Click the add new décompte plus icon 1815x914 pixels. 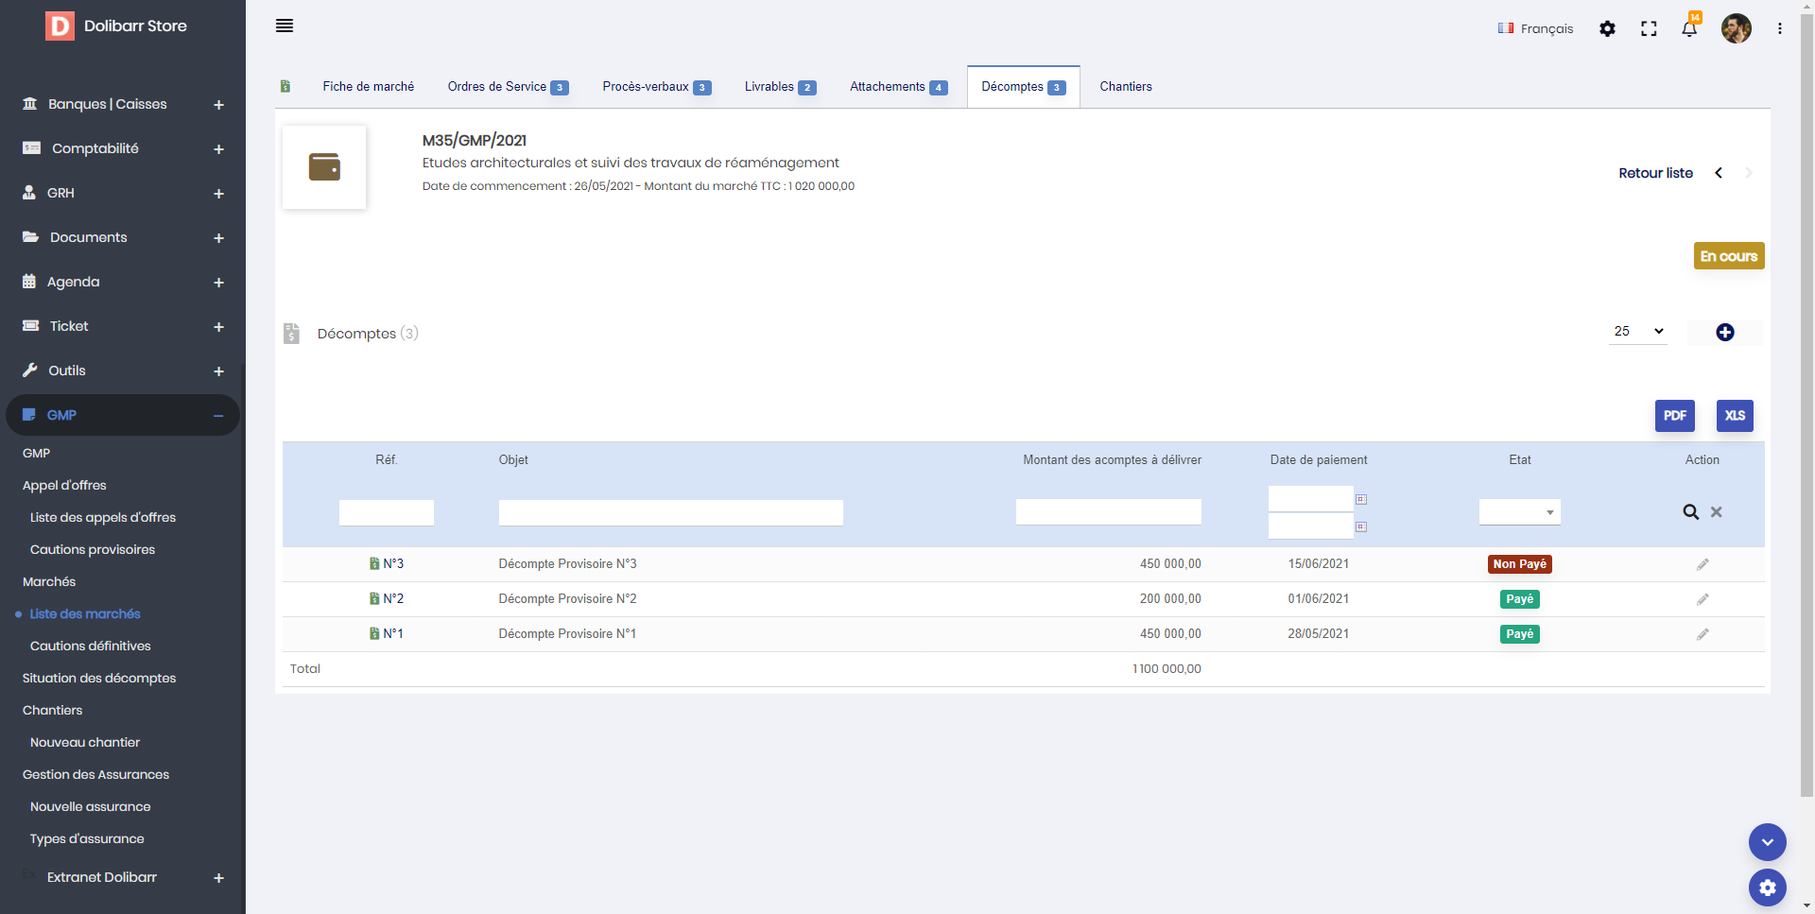tap(1724, 333)
